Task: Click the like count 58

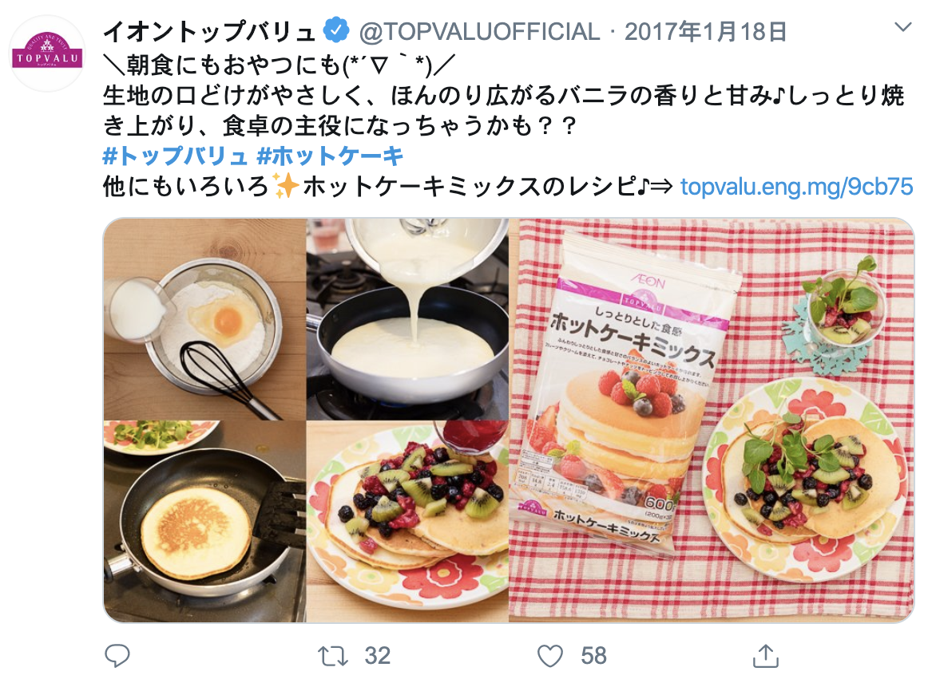Action: click(593, 656)
